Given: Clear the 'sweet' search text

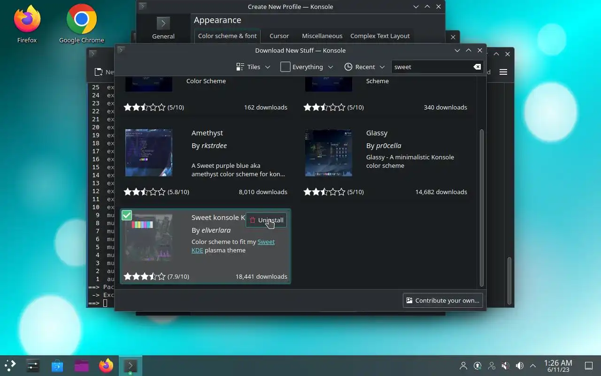Looking at the screenshot, I should coord(477,67).
